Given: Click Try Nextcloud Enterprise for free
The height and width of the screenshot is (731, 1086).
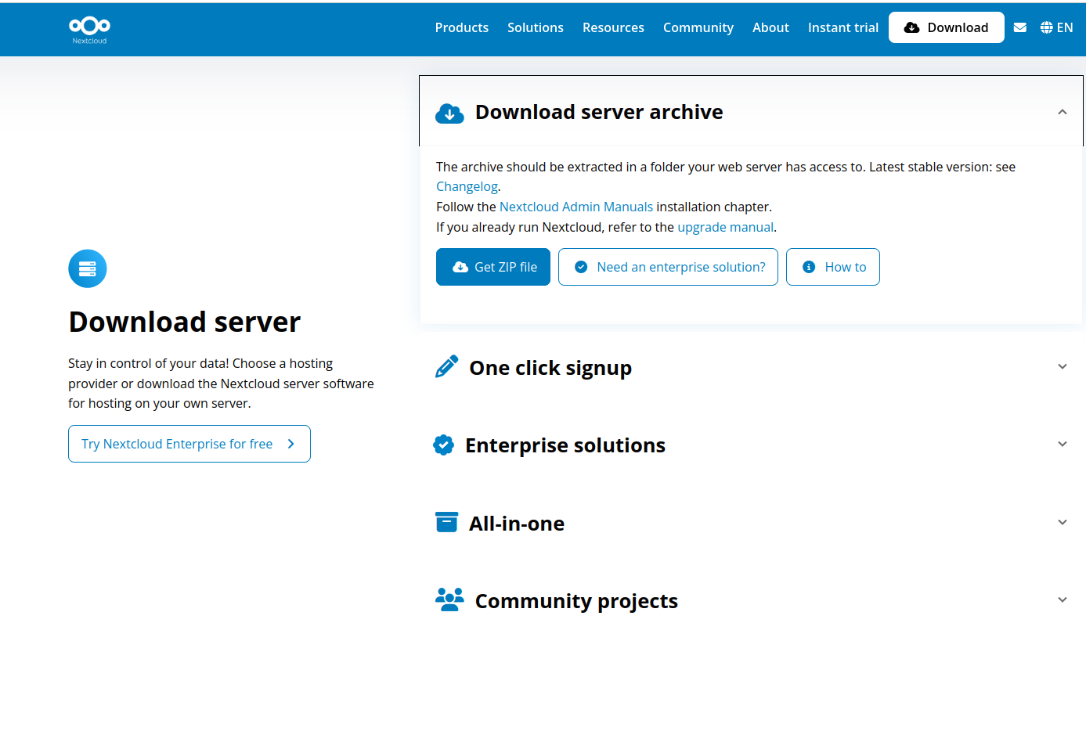Looking at the screenshot, I should 189,444.
